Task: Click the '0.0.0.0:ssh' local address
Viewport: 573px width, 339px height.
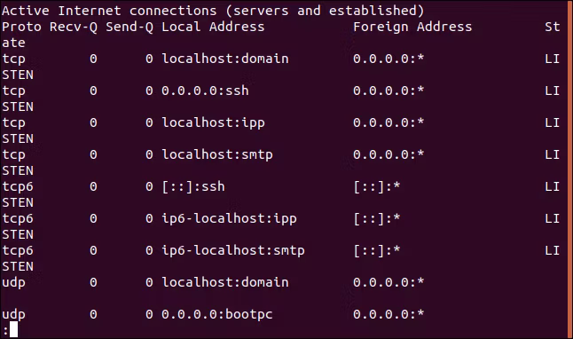Action: 205,91
